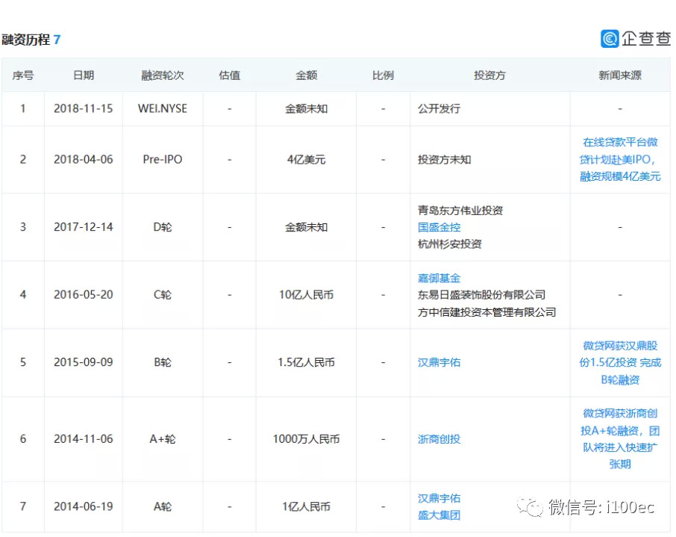Click the 金额 column header
This screenshot has height=537, width=676.
click(306, 75)
